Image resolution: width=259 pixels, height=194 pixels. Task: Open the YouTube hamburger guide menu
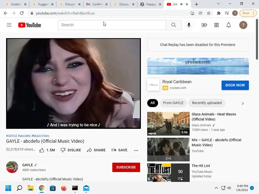tap(9, 25)
